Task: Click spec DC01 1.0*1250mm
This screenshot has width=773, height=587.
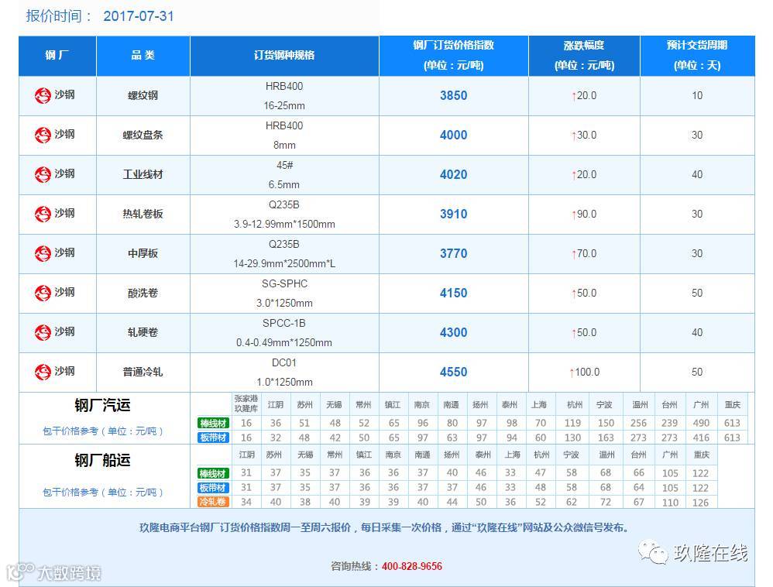Action: pyautogui.click(x=284, y=372)
